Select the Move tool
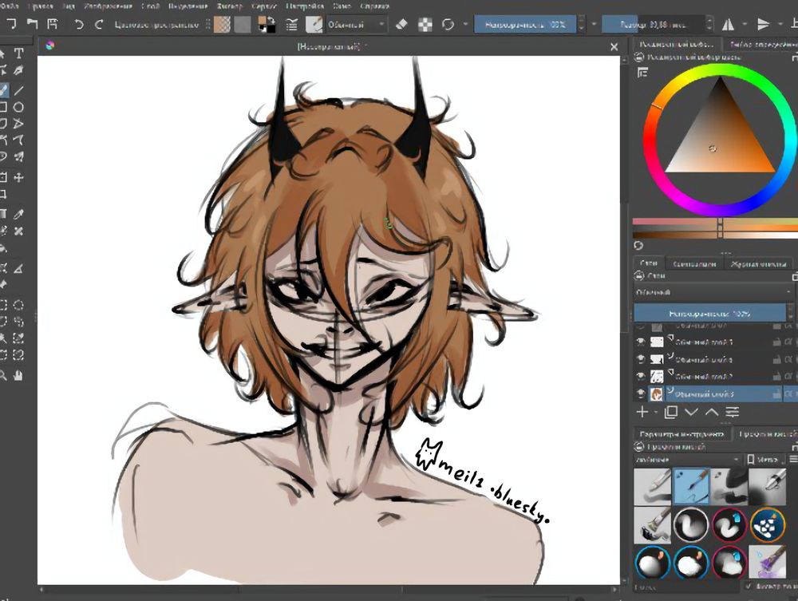 tap(18, 177)
